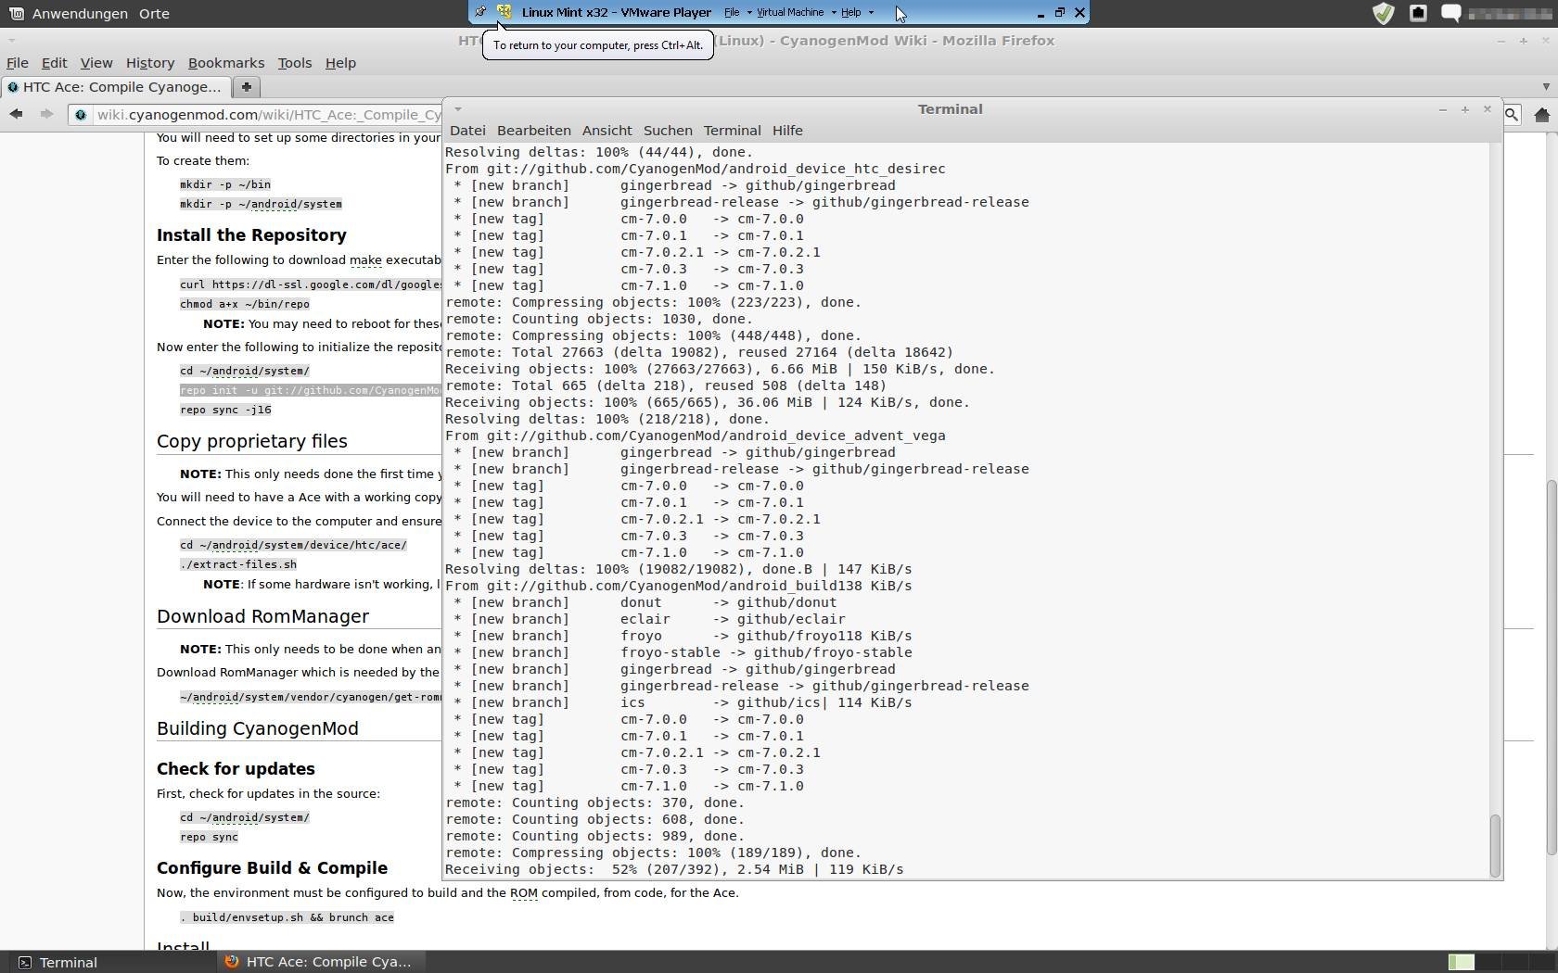Click './extract-files.sh' code text
This screenshot has height=973, width=1558.
tap(238, 564)
